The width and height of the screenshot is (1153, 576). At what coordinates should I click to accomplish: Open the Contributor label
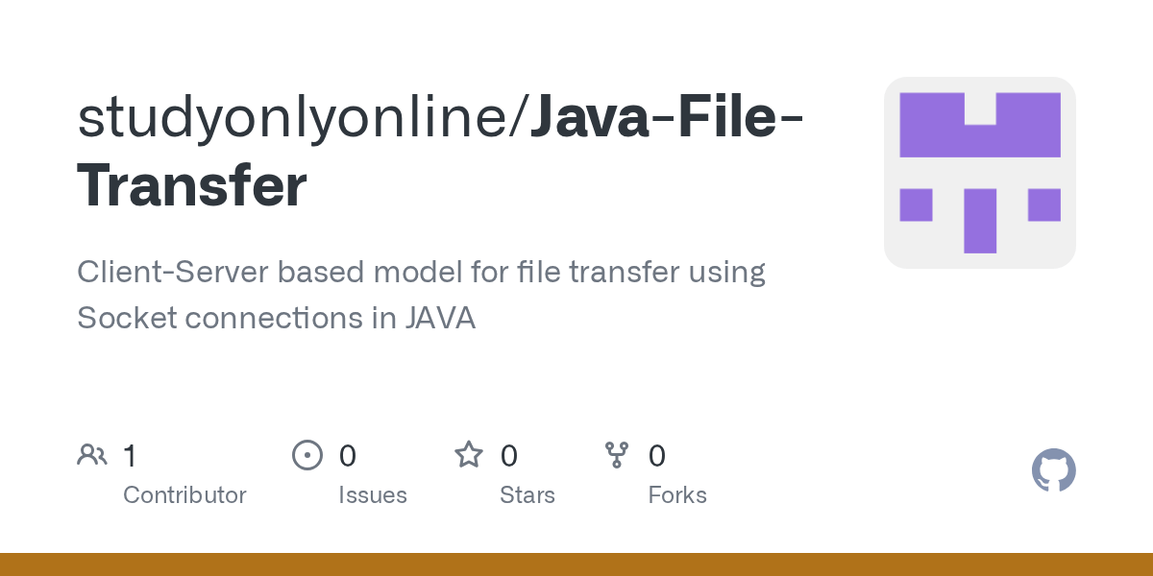[x=184, y=495]
